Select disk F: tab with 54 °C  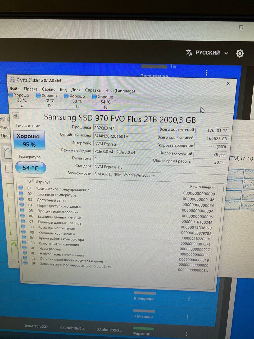point(103,102)
